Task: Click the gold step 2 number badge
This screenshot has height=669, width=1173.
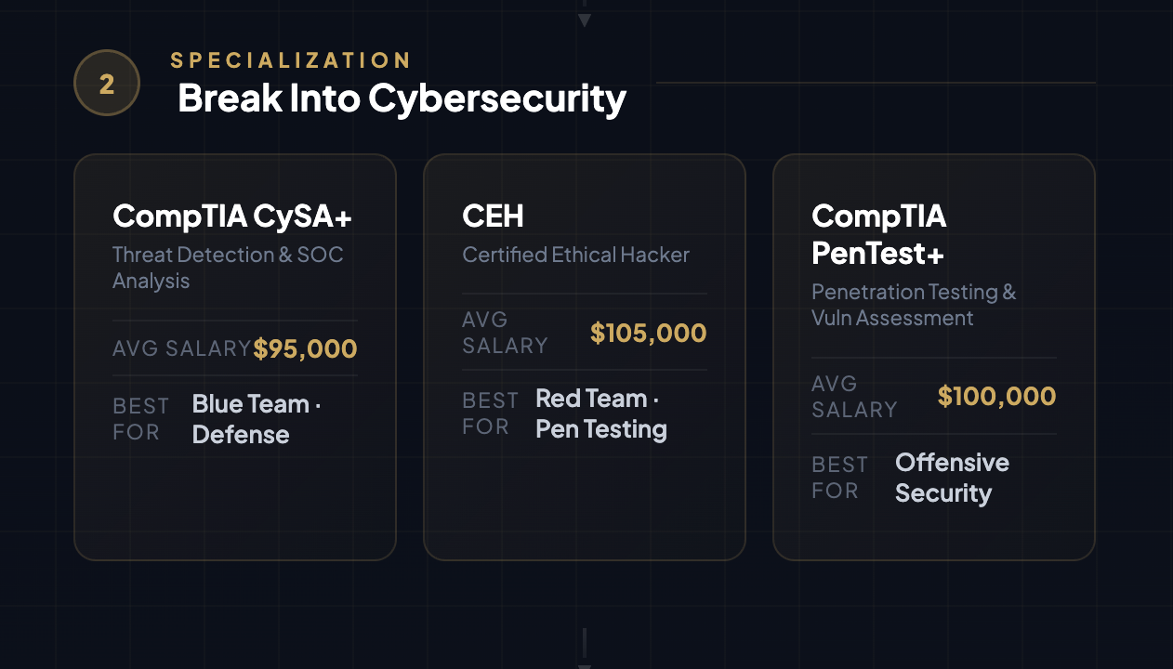Action: click(x=107, y=84)
